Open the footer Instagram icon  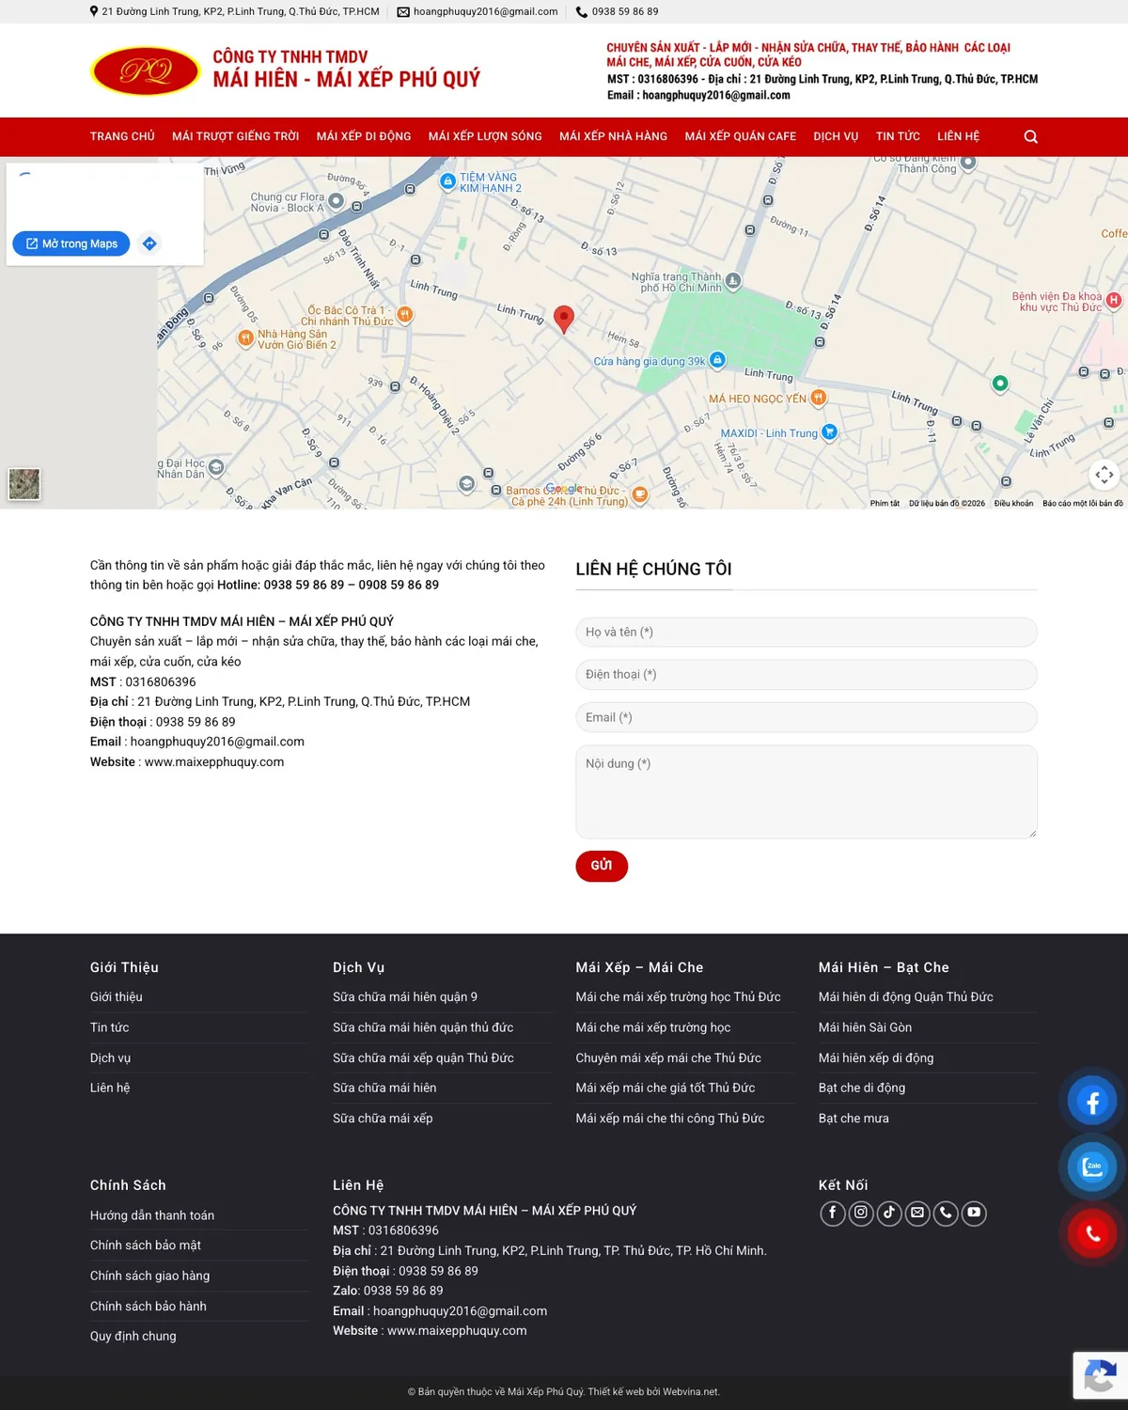(860, 1213)
